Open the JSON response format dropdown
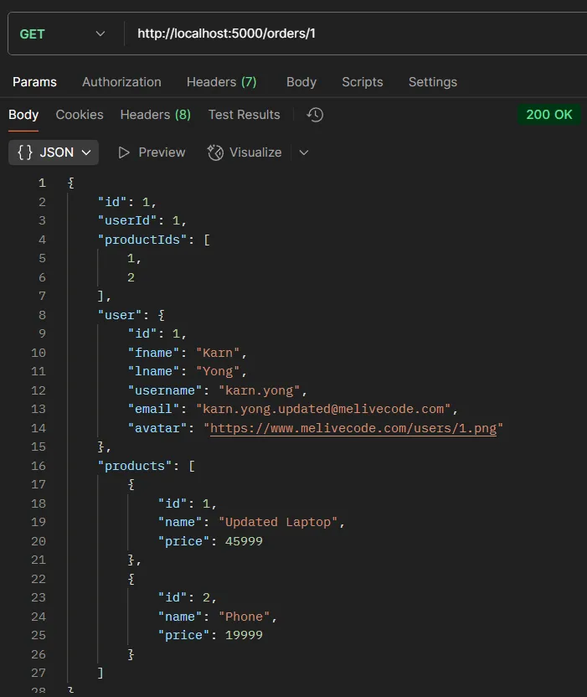587x697 pixels. [53, 152]
